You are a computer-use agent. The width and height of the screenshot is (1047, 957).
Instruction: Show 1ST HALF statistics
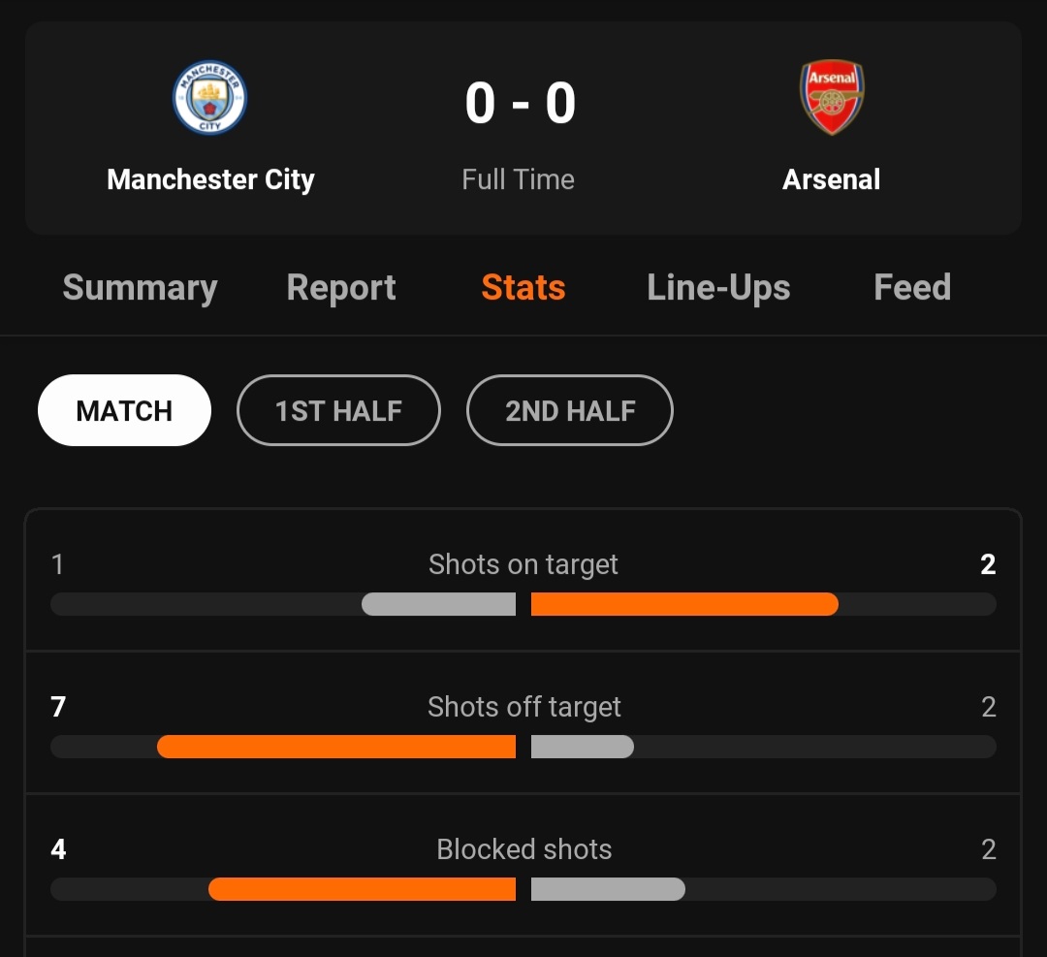[x=338, y=410]
